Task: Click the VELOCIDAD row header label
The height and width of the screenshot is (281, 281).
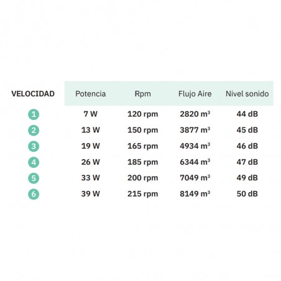Action: tap(33, 94)
